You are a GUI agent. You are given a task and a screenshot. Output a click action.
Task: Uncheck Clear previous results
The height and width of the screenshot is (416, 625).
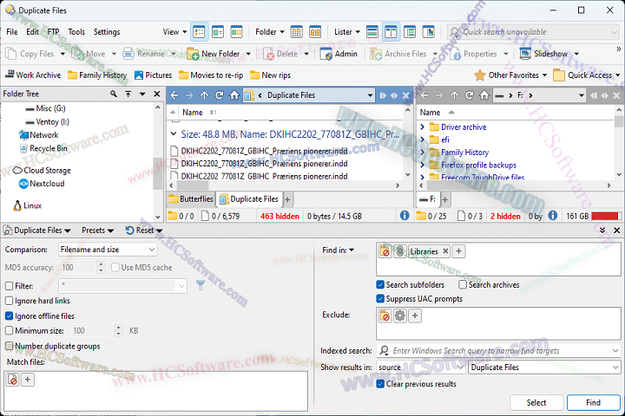[380, 384]
